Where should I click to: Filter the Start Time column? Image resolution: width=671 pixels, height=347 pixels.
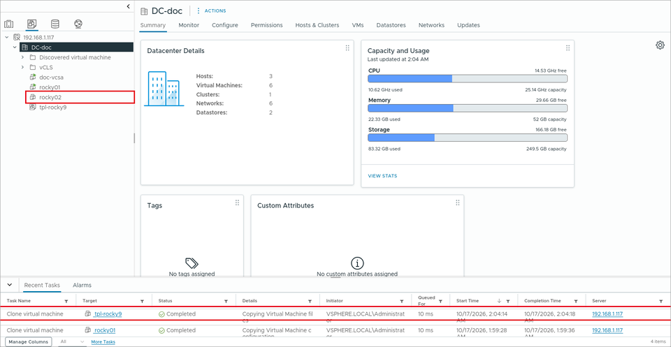[508, 302]
